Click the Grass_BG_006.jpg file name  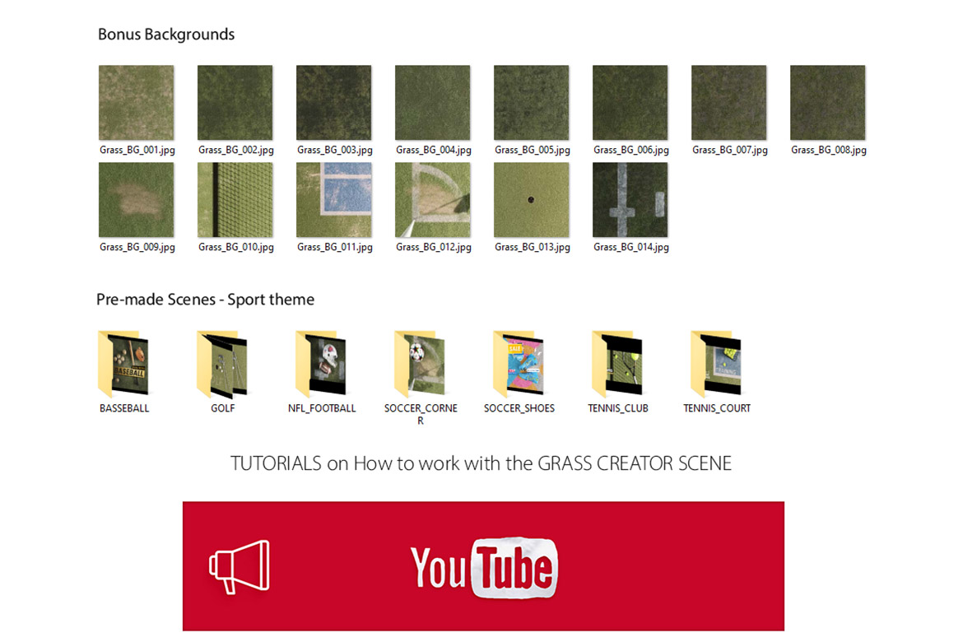631,150
